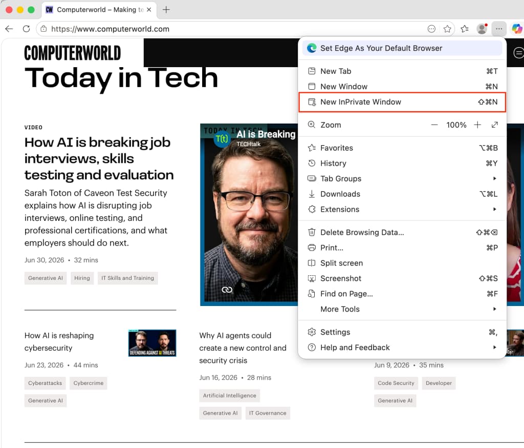Open the favorites list toolbar icon

tap(465, 29)
